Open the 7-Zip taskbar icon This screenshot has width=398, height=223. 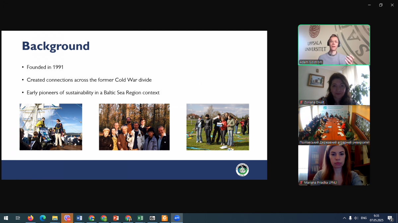(x=153, y=218)
